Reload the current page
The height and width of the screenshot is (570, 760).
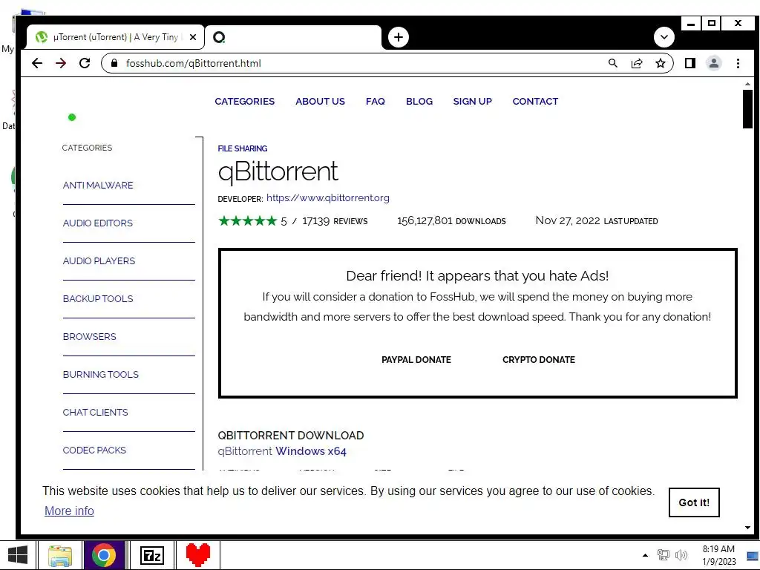point(85,63)
